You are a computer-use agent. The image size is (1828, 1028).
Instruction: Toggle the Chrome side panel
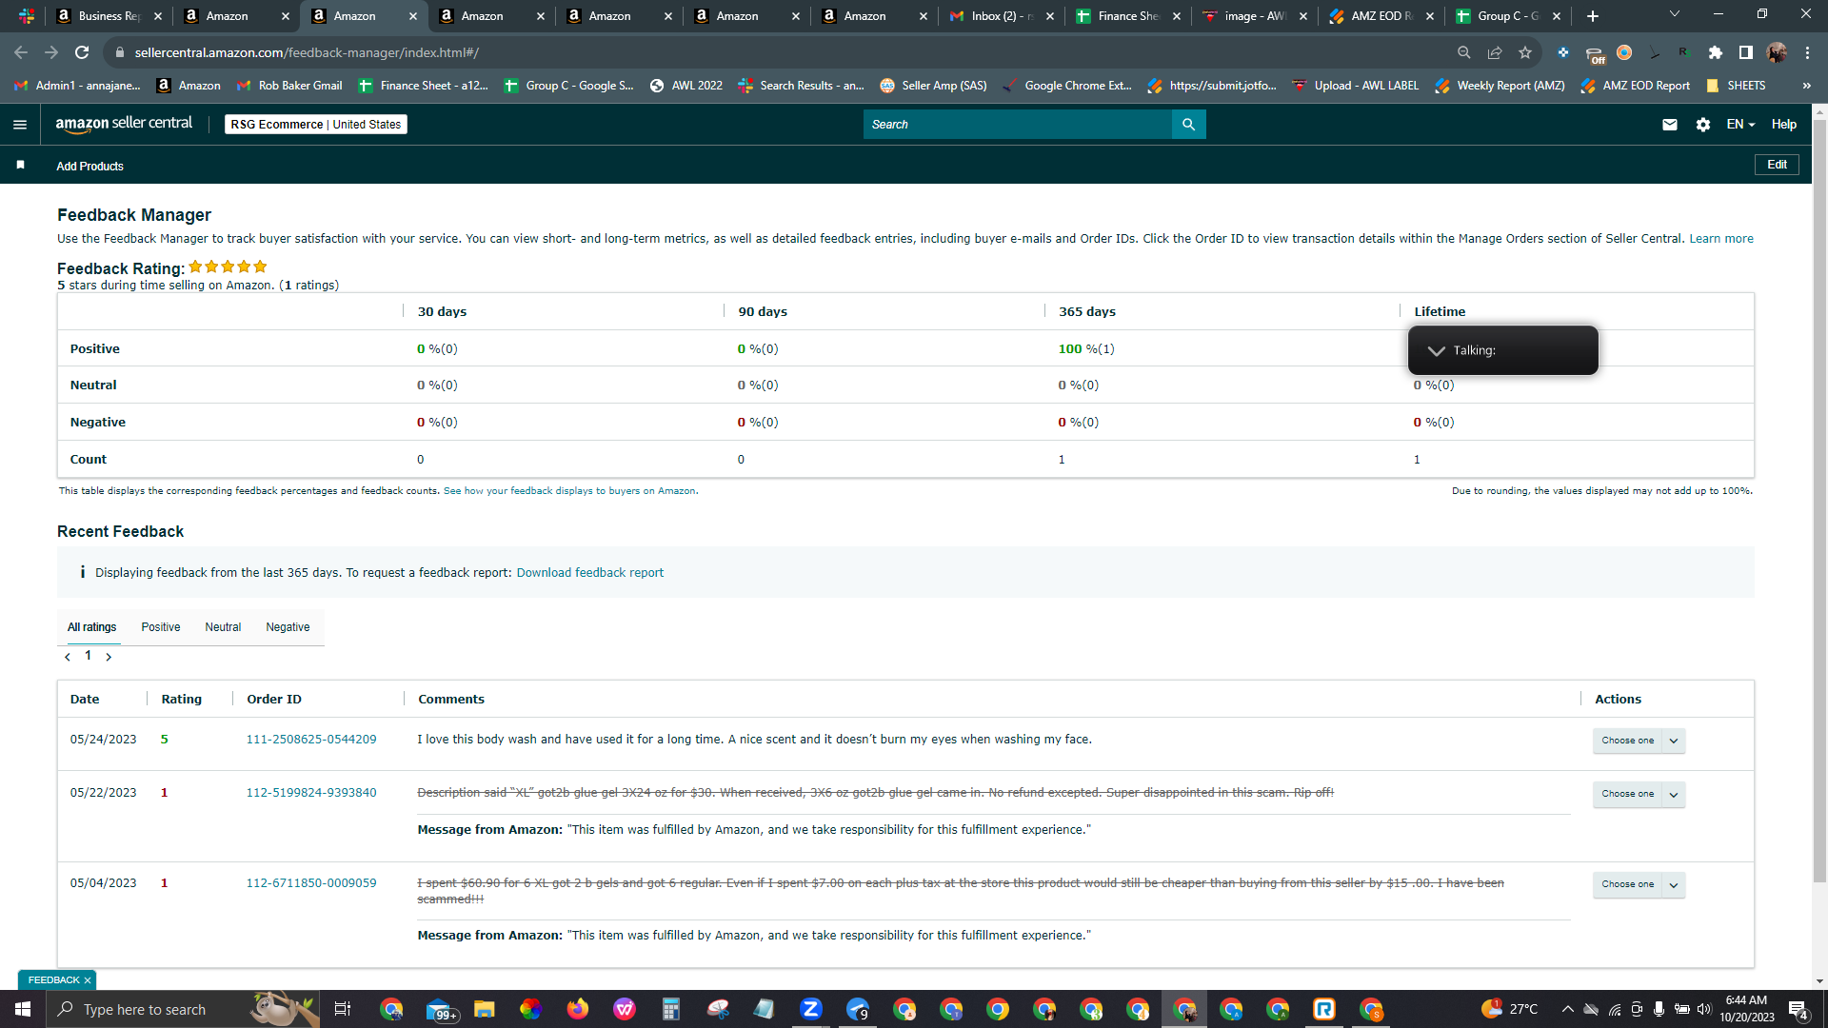pos(1746,52)
